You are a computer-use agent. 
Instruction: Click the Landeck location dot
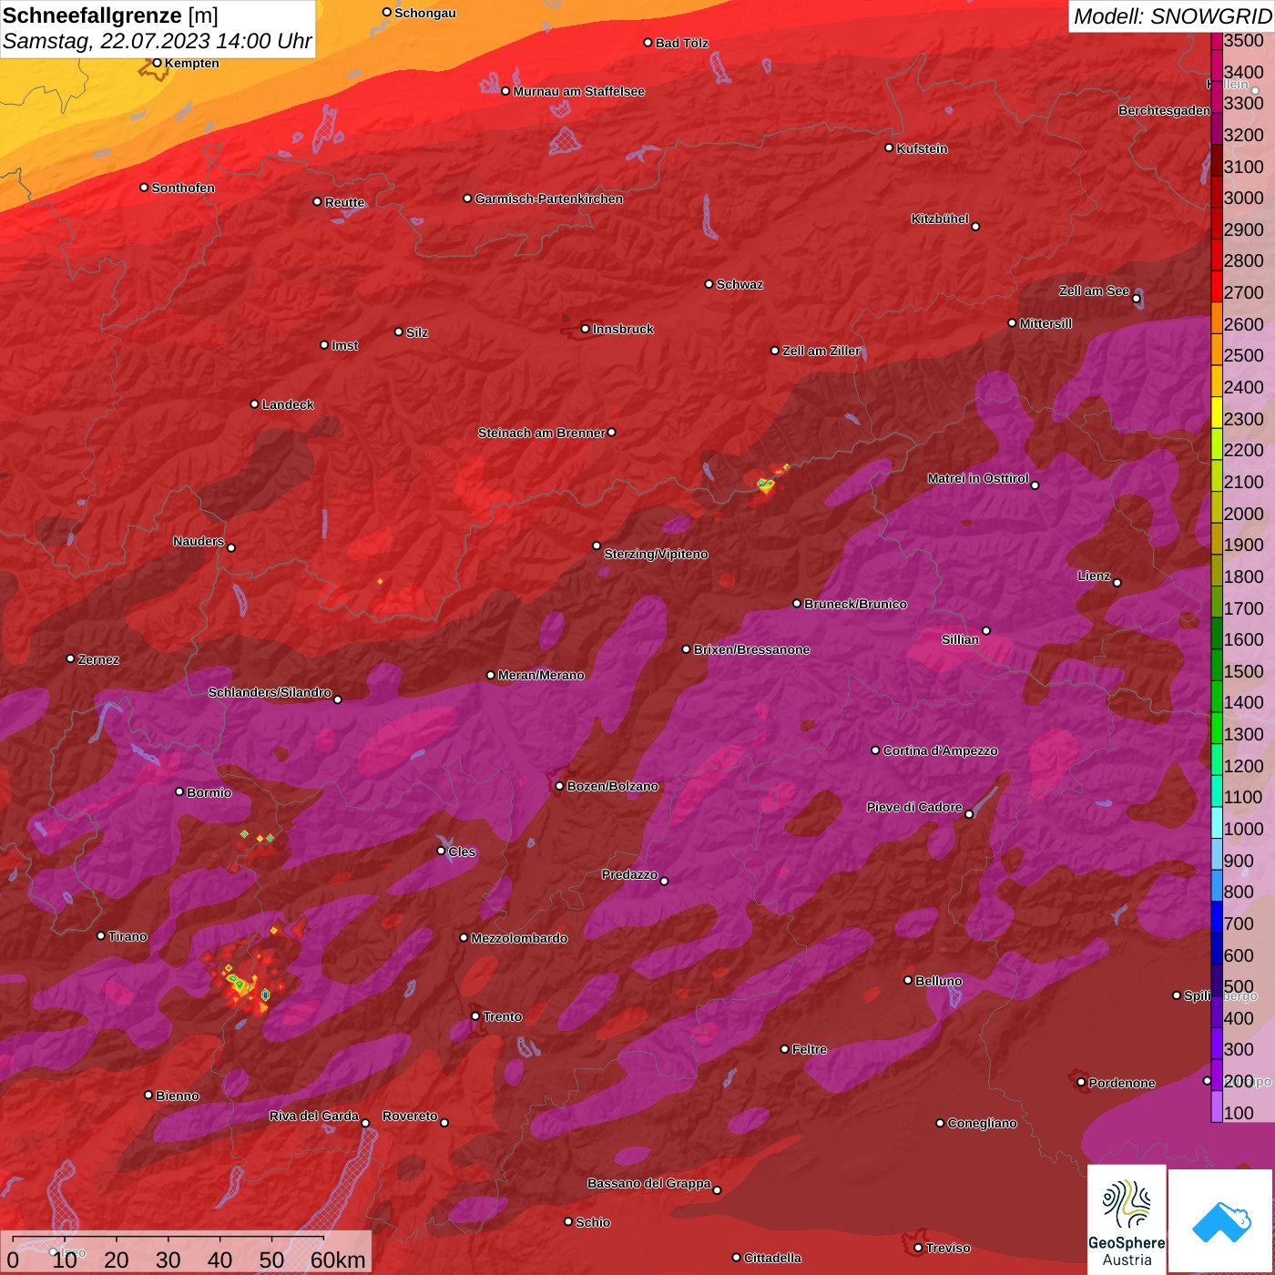[254, 403]
